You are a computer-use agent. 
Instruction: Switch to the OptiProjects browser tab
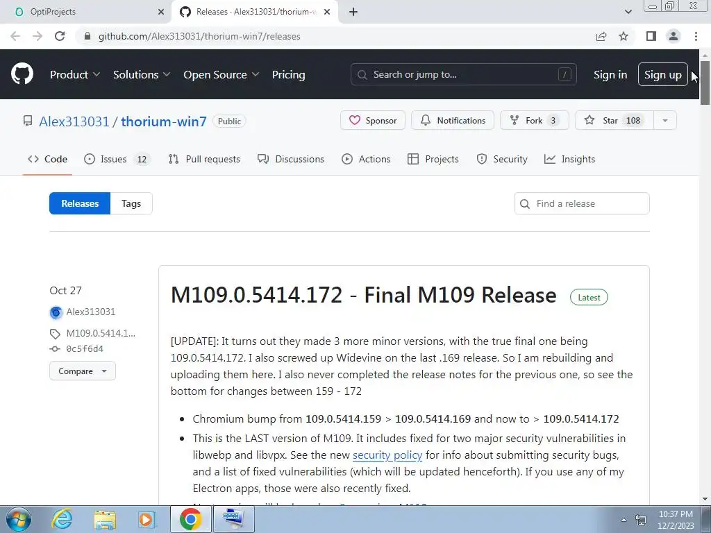pos(86,12)
